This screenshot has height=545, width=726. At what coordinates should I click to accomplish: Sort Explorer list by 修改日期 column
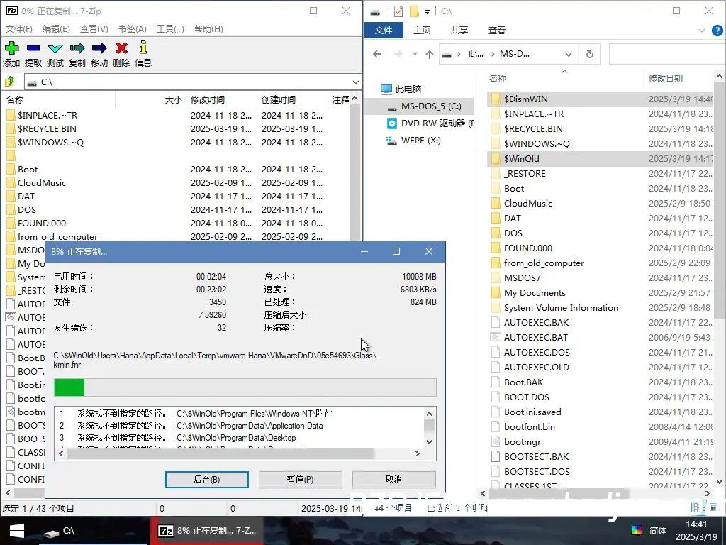click(x=665, y=78)
